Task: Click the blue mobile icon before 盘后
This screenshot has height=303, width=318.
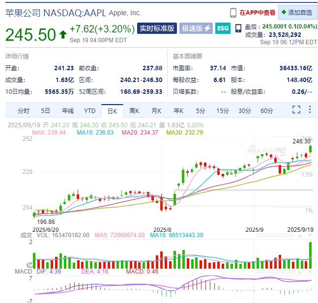Action: (238, 28)
